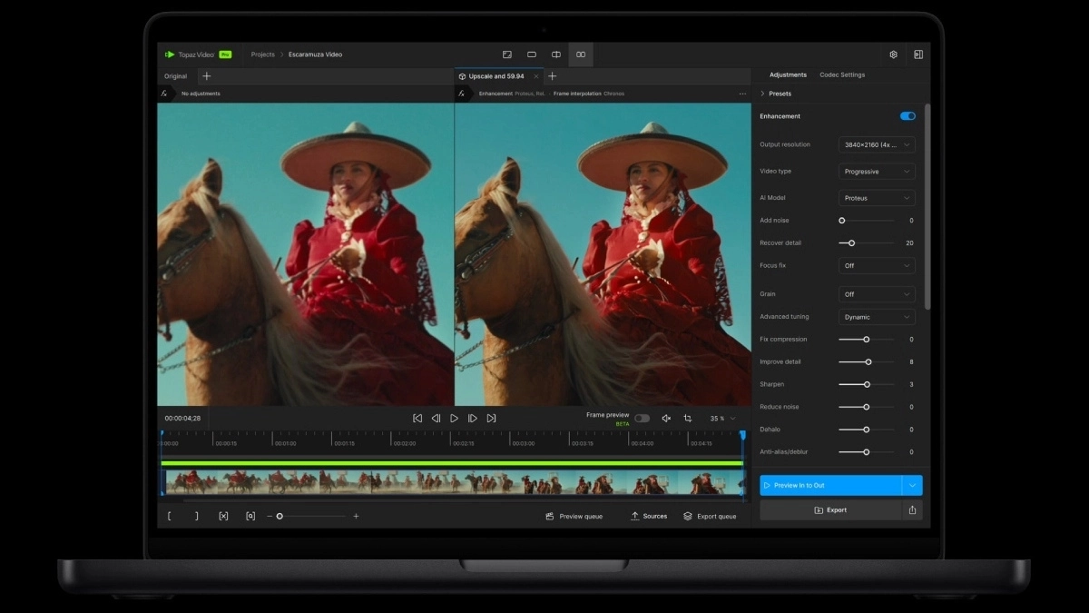This screenshot has width=1089, height=613.
Task: Click the crop tool icon near playback controls
Action: coord(687,418)
